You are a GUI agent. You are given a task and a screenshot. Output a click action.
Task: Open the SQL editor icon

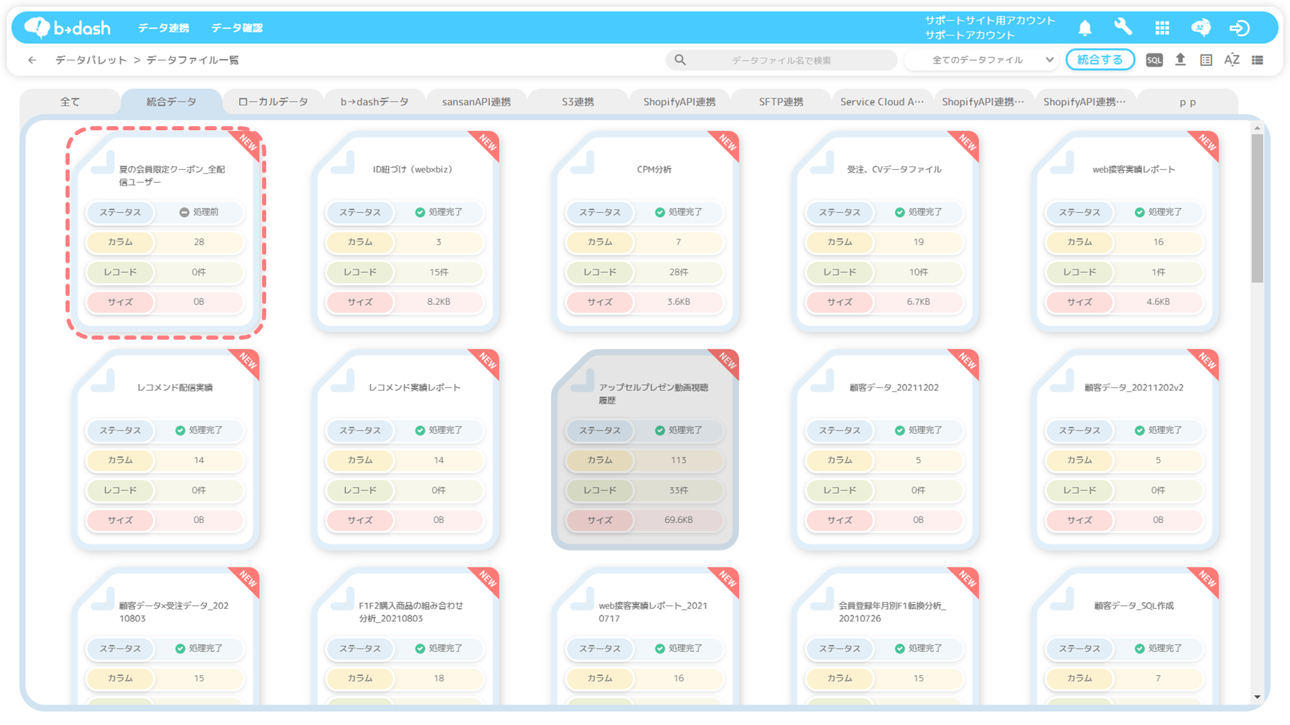tap(1154, 60)
